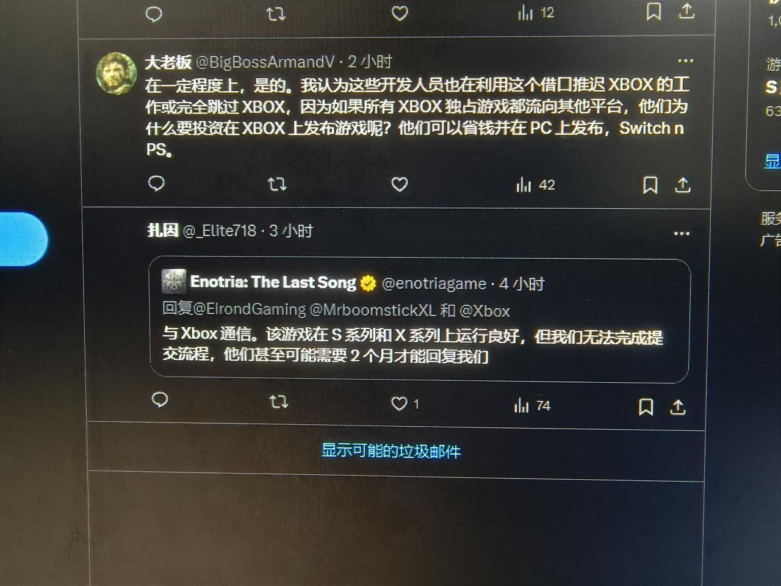
Task: Open more options for 大老板 tweet
Action: [685, 60]
